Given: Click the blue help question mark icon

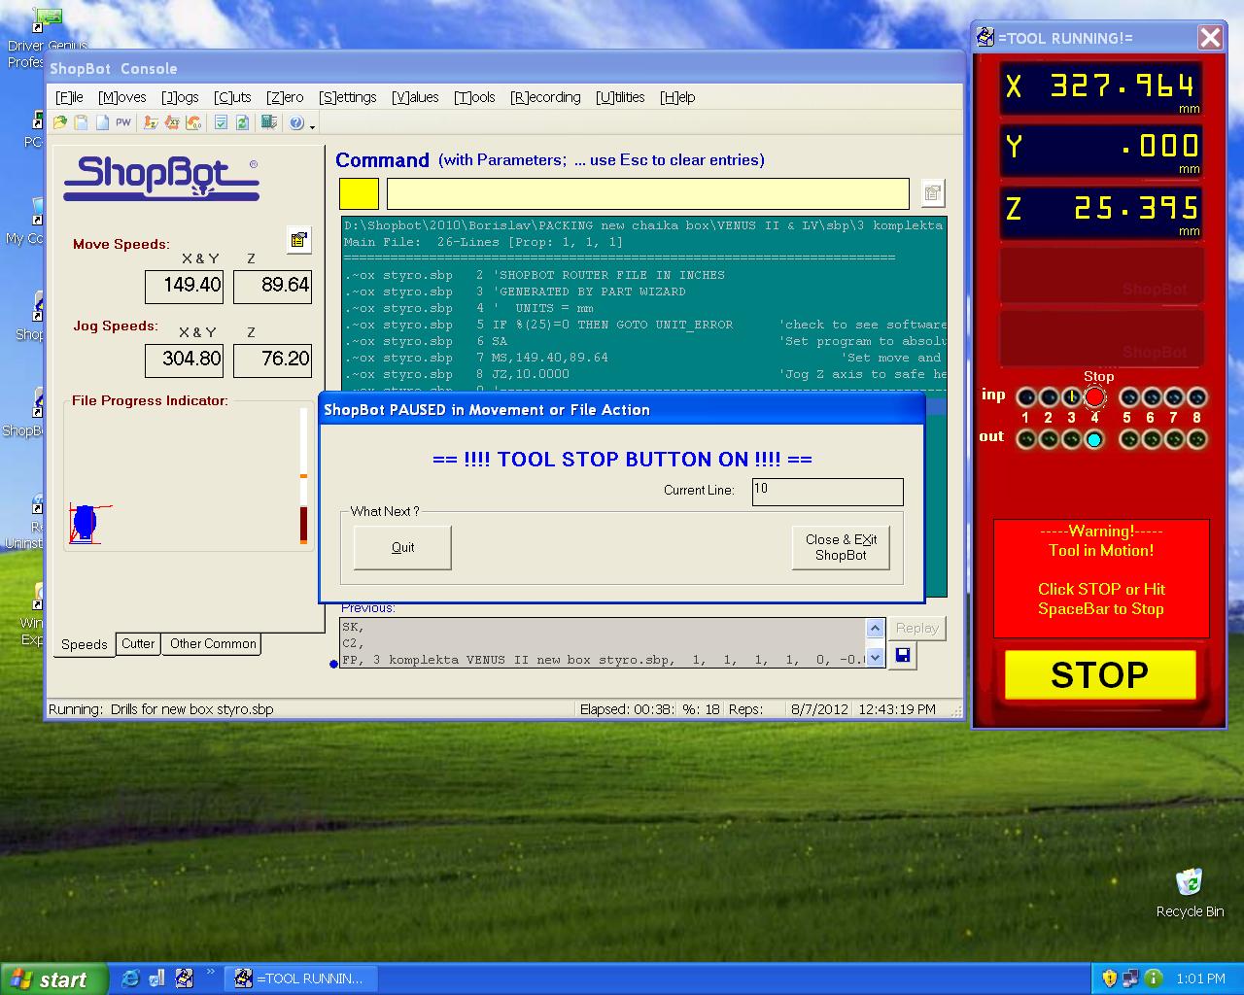Looking at the screenshot, I should coord(296,123).
